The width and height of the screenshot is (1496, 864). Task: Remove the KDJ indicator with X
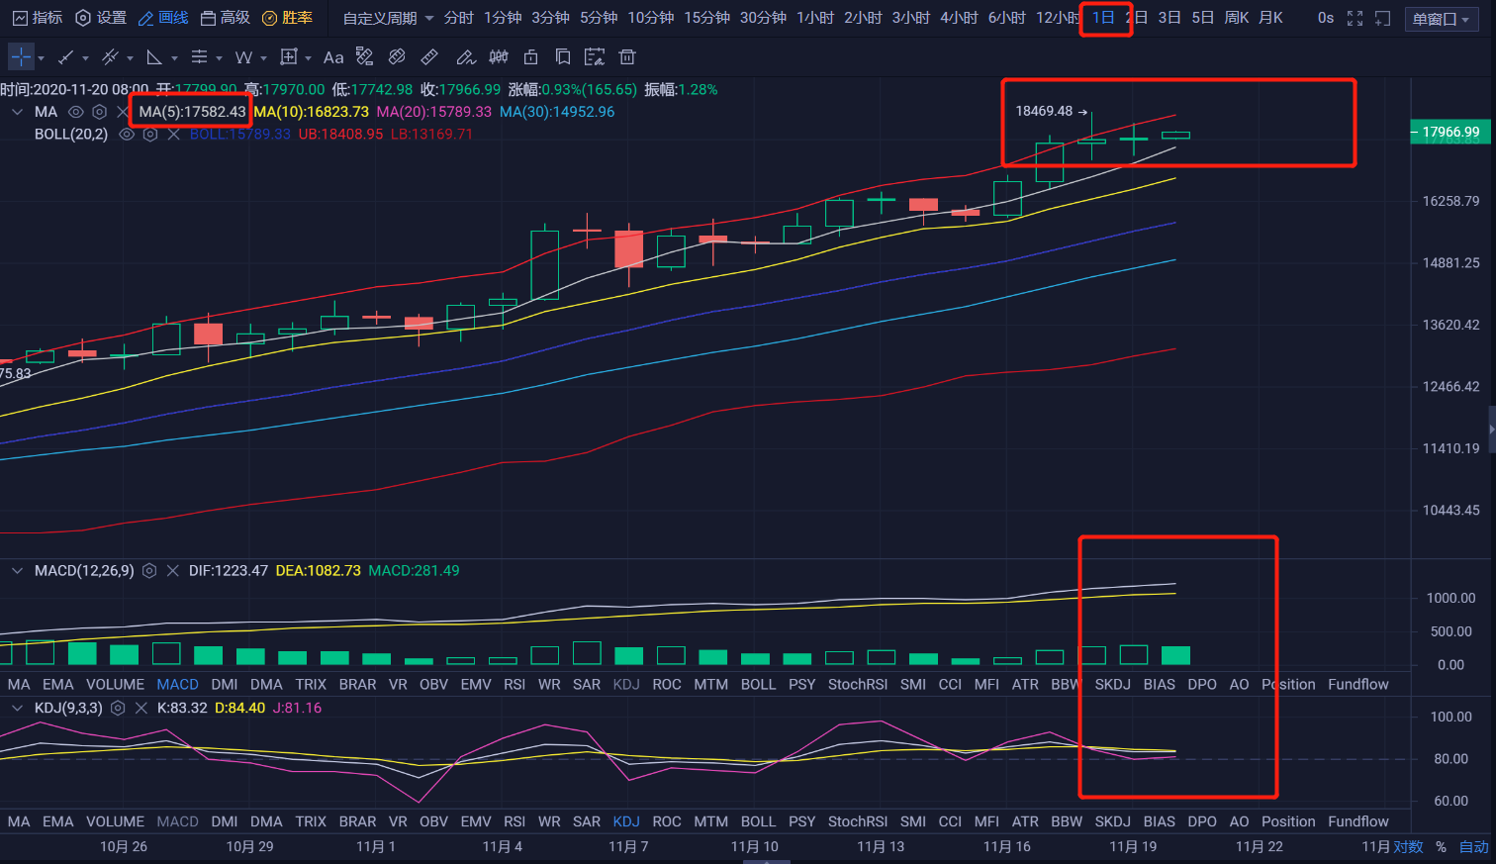point(140,709)
